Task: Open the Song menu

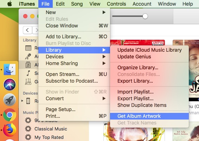Action: point(77,4)
